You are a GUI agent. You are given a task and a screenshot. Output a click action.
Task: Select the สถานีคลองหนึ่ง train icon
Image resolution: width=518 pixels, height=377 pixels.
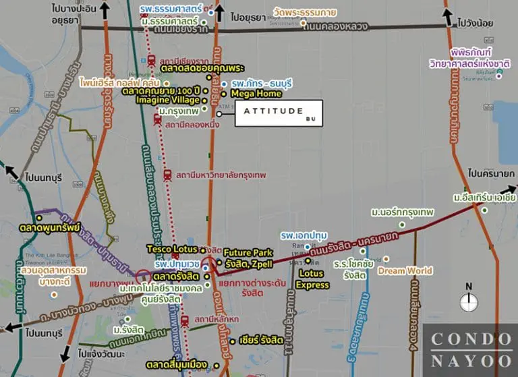(x=158, y=119)
